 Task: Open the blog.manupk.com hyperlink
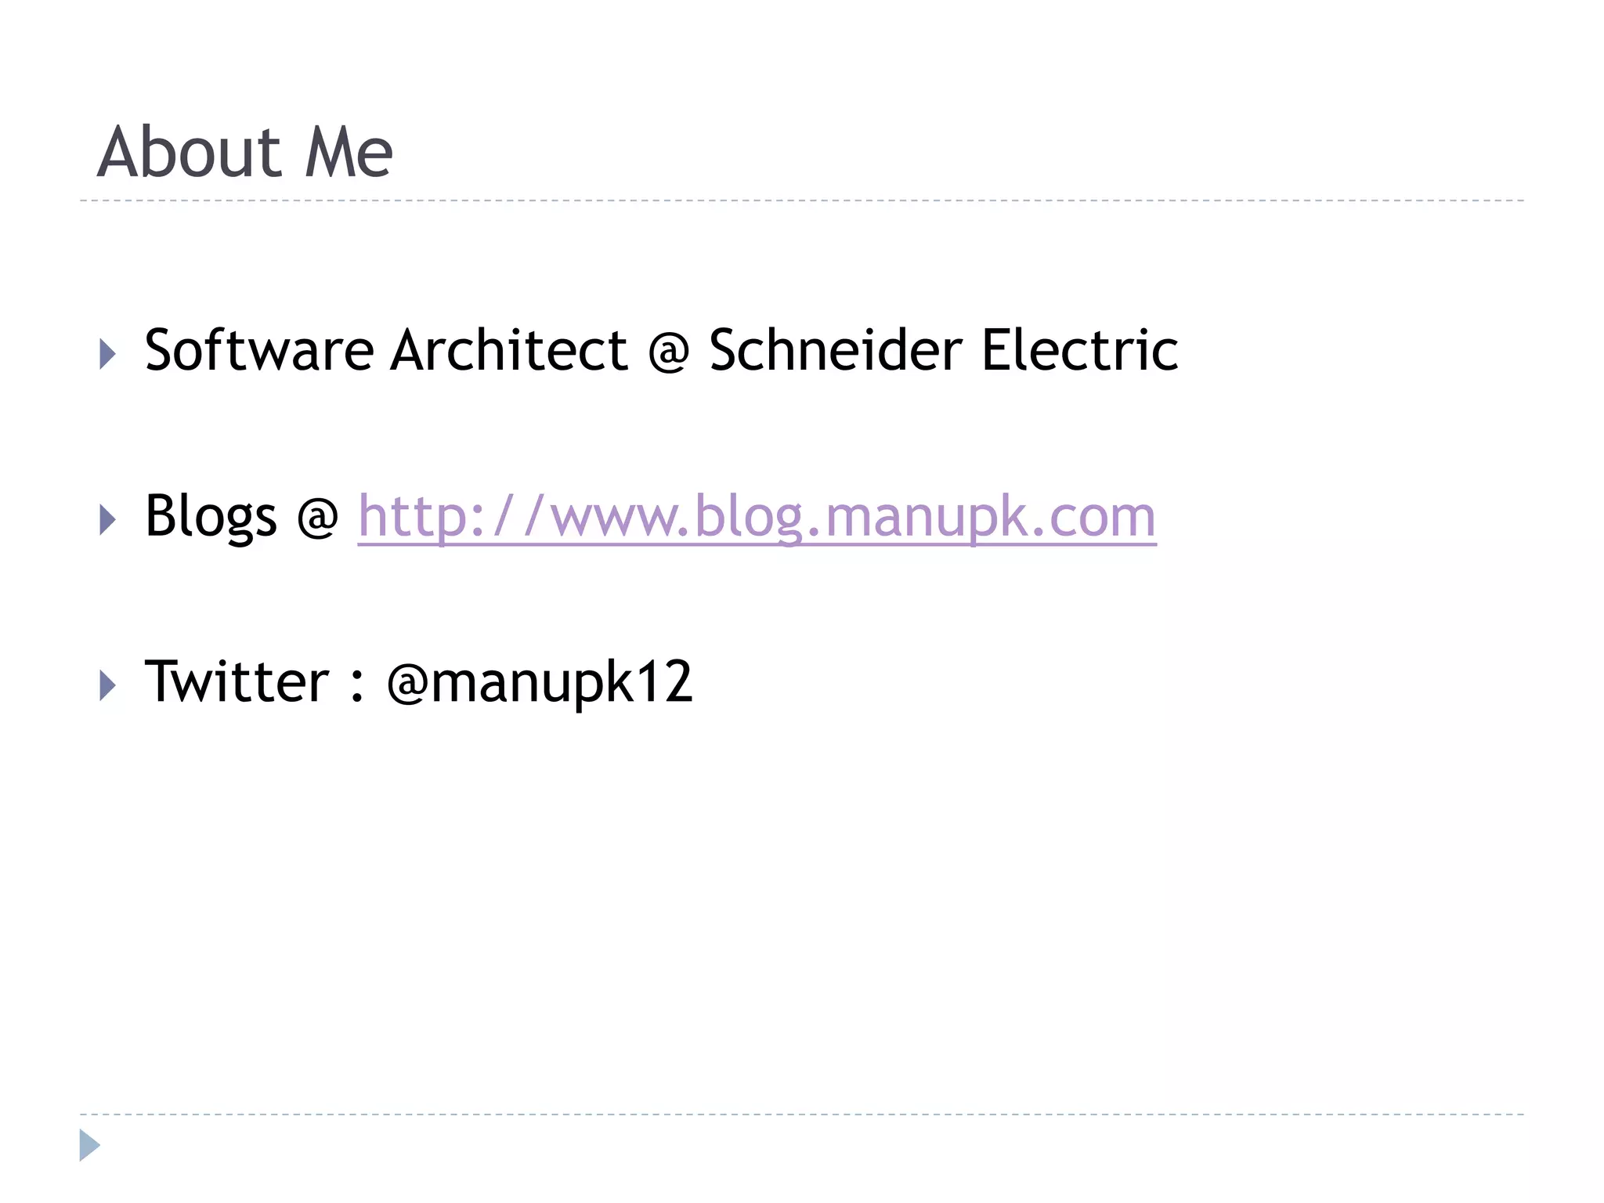tap(756, 516)
